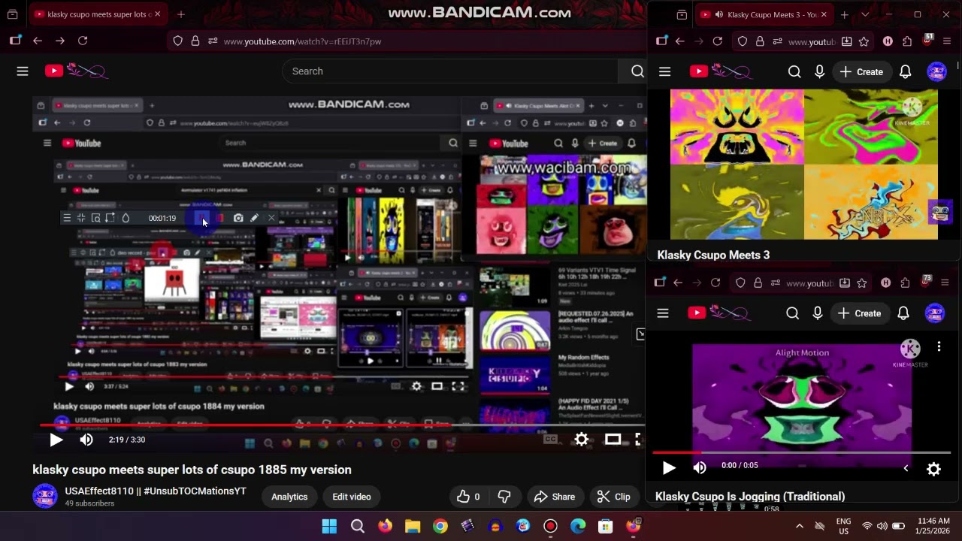Bookmark page with star in top-right window
962x541 pixels.
[x=864, y=41]
